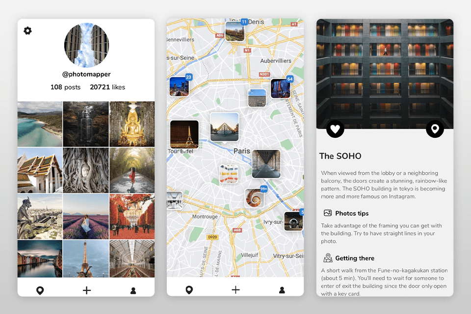The height and width of the screenshot is (314, 471).
Task: Open the colorful balconies map pin
Action: [229, 174]
